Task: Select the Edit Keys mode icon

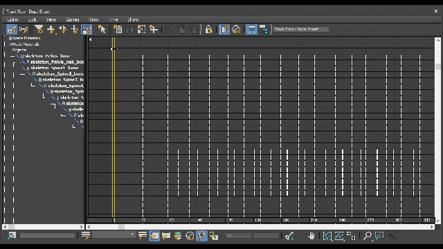Action: coord(12,29)
